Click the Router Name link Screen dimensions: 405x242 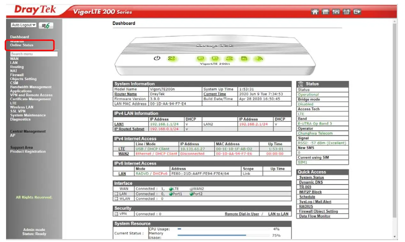(126, 94)
